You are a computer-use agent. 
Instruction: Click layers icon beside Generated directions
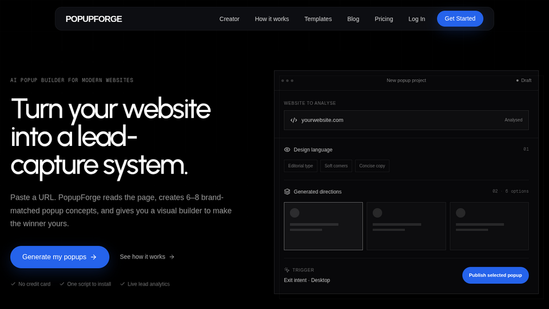(x=287, y=192)
